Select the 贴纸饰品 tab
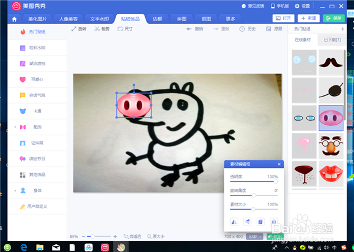Image resolution: width=354 pixels, height=252 pixels. point(130,19)
